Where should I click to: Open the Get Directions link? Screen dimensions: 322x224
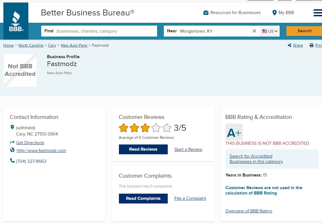(30, 143)
